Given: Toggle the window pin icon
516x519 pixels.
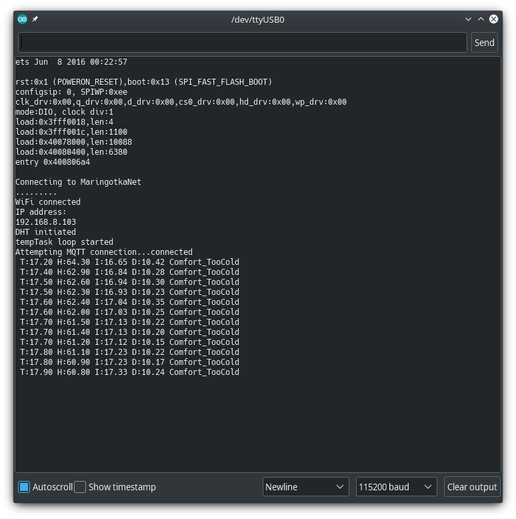Looking at the screenshot, I should [x=35, y=19].
